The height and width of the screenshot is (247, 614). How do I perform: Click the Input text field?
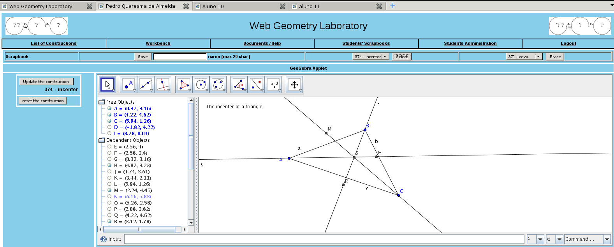point(324,239)
